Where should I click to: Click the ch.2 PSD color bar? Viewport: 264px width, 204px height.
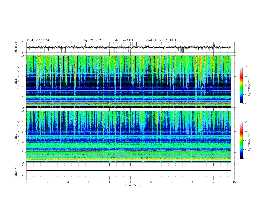coord(241,140)
